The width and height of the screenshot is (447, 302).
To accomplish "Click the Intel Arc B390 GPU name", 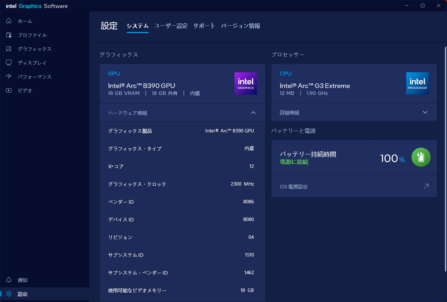I will click(141, 86).
